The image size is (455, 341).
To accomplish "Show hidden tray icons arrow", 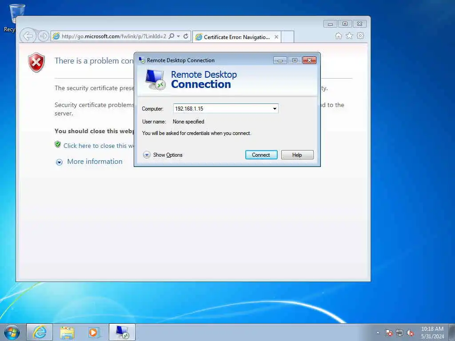I will tap(378, 333).
